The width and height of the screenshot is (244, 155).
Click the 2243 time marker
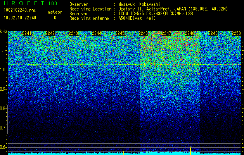pyautogui.click(x=73, y=33)
